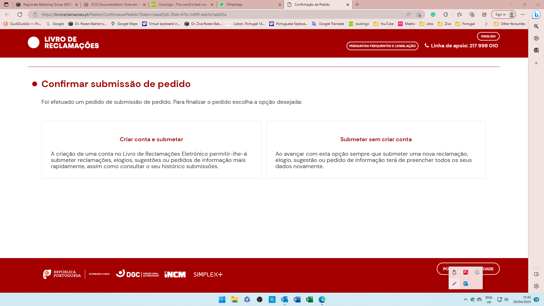
Task: Open File Explorer from the taskbar
Action: [235, 299]
